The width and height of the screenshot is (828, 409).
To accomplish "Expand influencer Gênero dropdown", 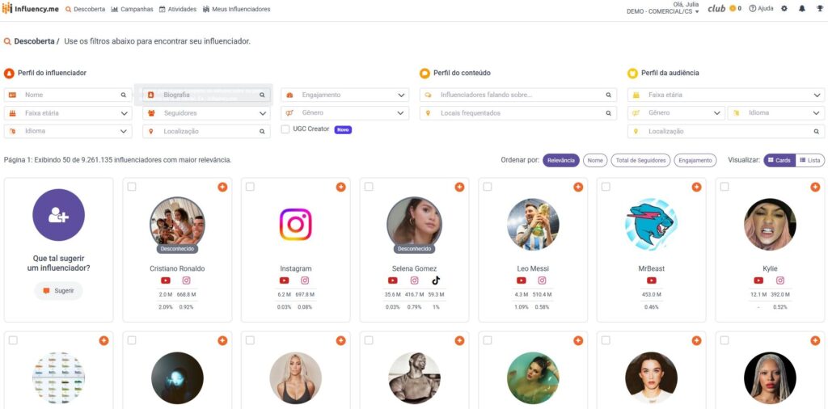I will tap(344, 113).
